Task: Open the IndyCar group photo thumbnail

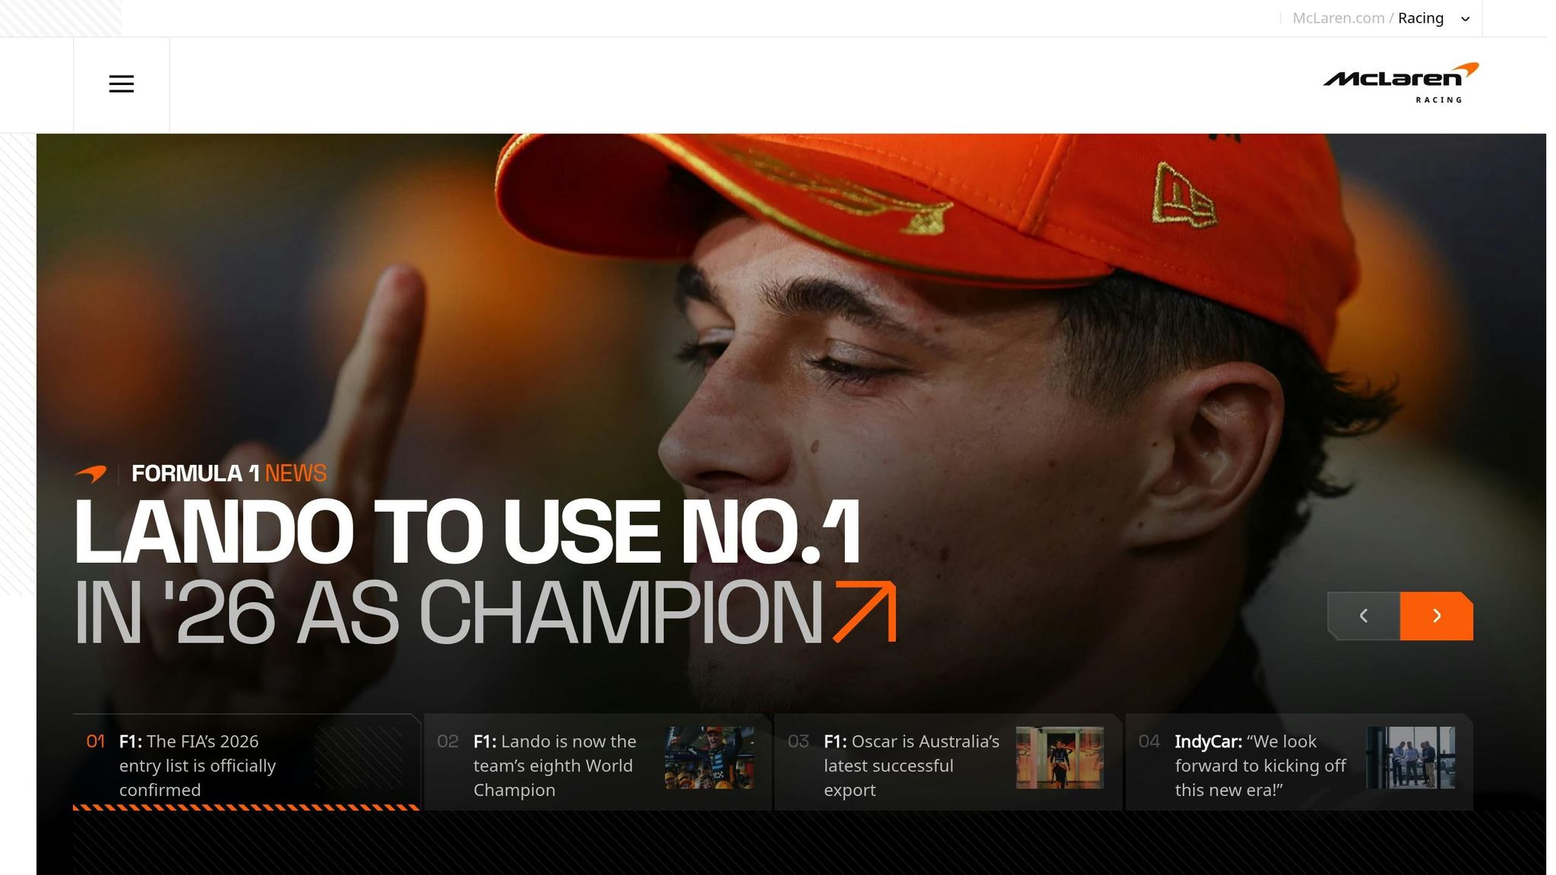Action: pos(1411,758)
